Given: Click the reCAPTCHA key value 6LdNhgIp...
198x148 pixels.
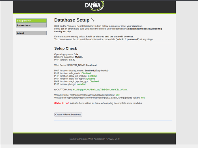Looking at the screenshot, I should [x=100, y=90].
